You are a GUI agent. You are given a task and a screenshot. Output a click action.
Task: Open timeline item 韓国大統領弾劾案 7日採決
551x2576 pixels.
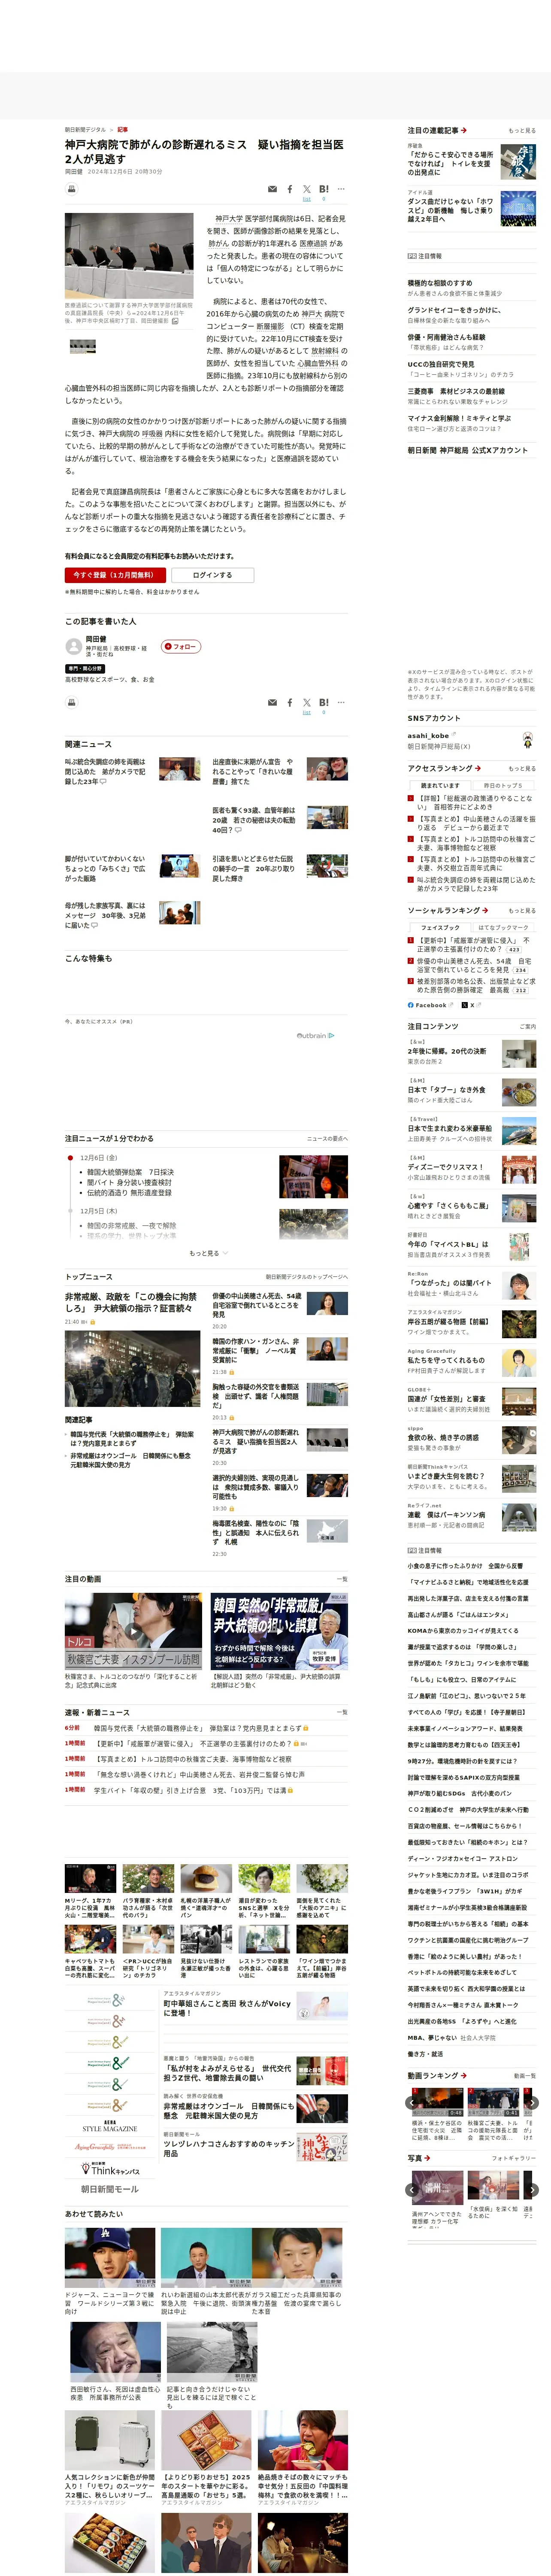(x=130, y=1172)
